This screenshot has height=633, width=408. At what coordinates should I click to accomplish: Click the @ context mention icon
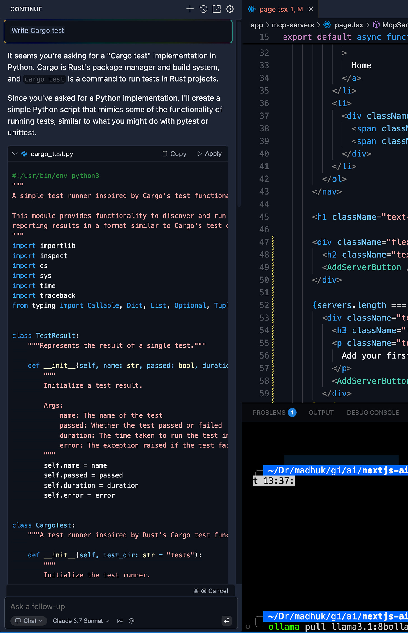(x=131, y=621)
